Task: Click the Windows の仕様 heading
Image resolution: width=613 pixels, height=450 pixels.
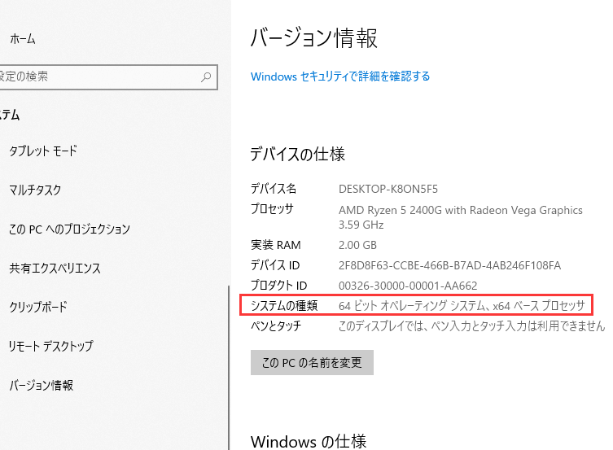Action: [x=308, y=441]
